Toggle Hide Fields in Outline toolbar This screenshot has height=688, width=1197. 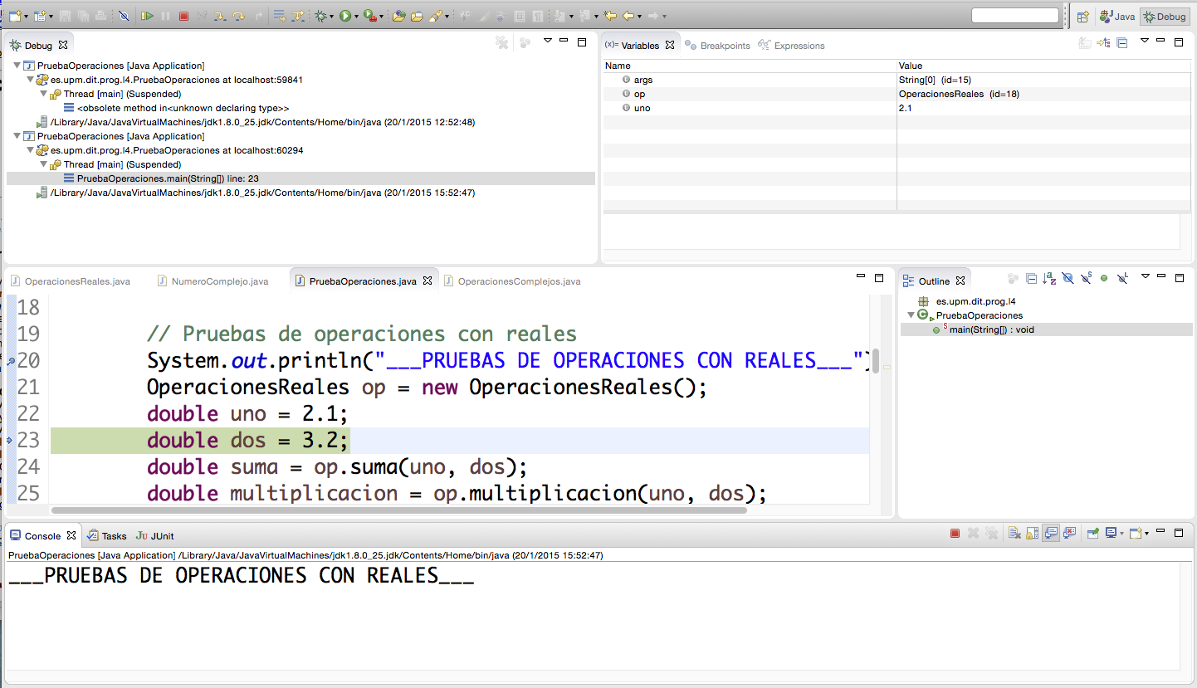pyautogui.click(x=1068, y=279)
